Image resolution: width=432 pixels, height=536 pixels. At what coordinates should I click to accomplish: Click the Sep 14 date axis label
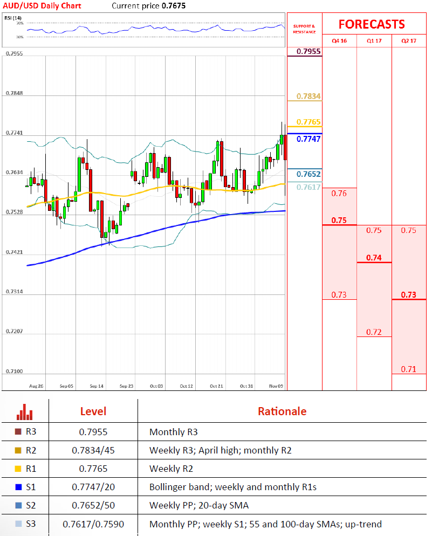coord(97,386)
